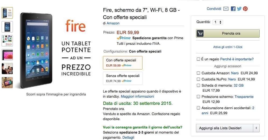The width and height of the screenshot is (268, 140).
Task: Open the Quantità dropdown
Action: [x=217, y=22]
